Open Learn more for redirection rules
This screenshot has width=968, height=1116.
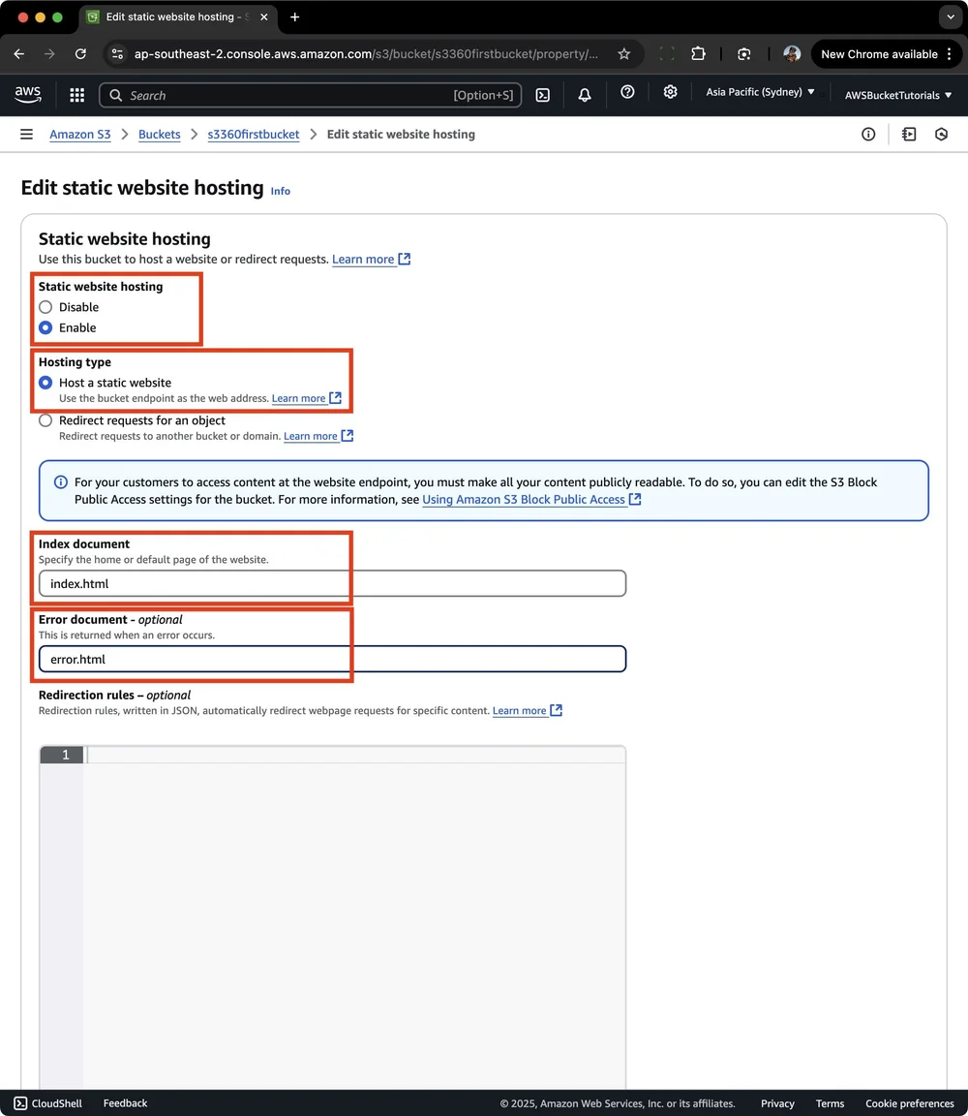(528, 711)
